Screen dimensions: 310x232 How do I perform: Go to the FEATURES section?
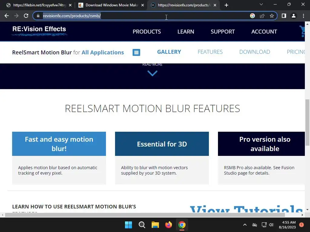click(x=210, y=52)
